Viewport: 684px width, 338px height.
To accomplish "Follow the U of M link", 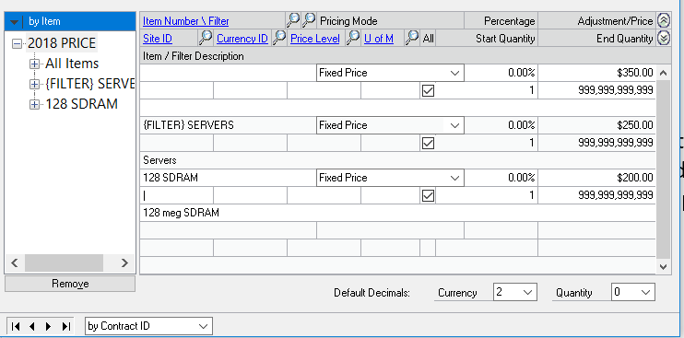I will pyautogui.click(x=379, y=39).
